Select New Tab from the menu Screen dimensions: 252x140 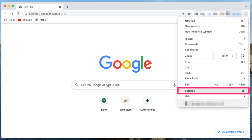pyautogui.click(x=213, y=21)
